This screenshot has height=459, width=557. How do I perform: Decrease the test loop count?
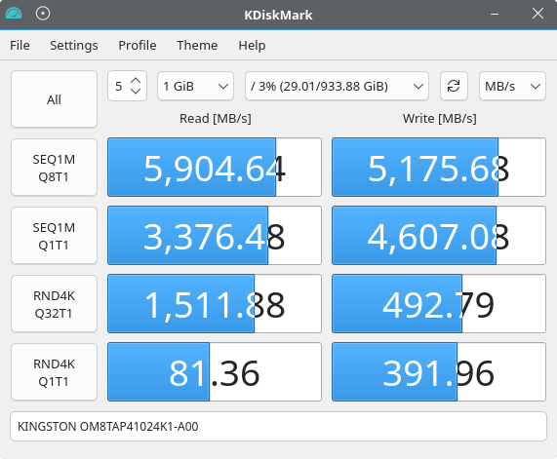(x=136, y=92)
